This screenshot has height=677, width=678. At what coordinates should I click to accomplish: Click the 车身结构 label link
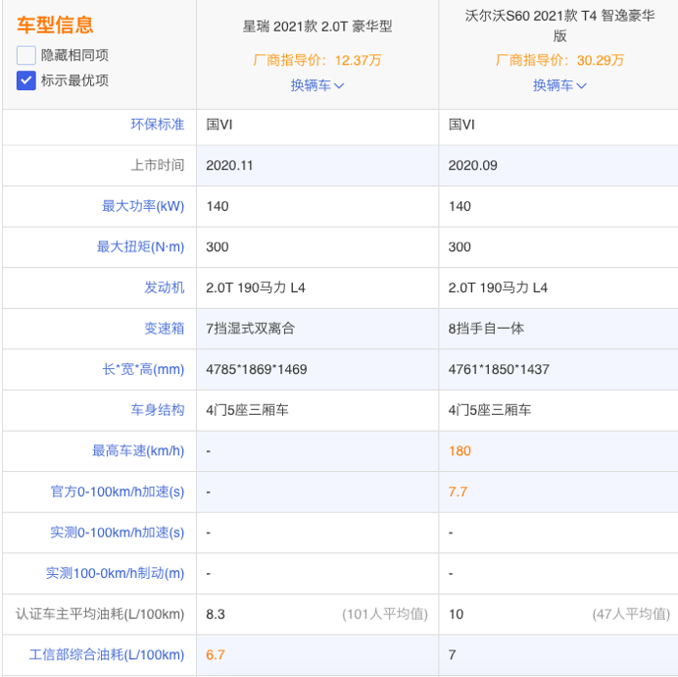click(158, 410)
